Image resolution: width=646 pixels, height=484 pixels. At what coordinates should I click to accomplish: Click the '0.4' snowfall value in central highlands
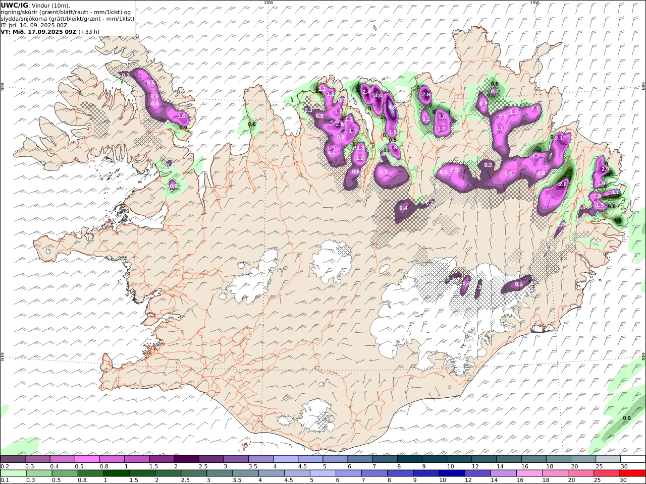(x=403, y=208)
